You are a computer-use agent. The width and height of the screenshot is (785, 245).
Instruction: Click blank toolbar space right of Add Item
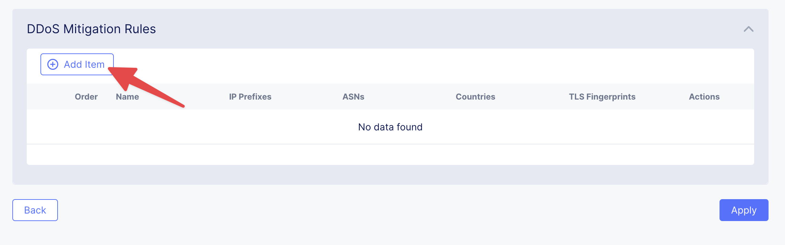pos(411,65)
